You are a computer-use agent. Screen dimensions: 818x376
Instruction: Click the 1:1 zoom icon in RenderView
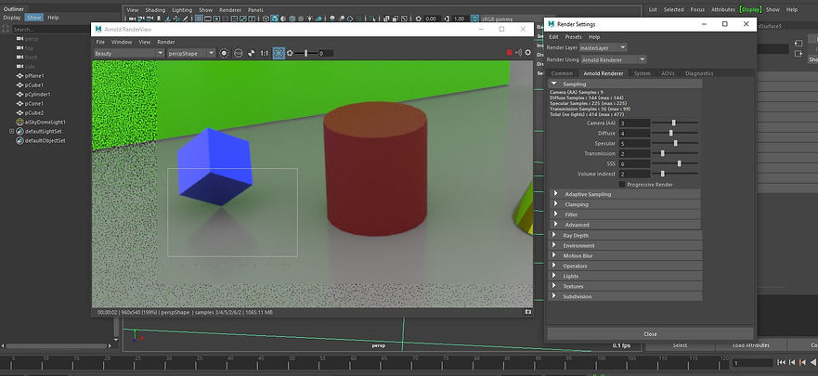tap(265, 53)
